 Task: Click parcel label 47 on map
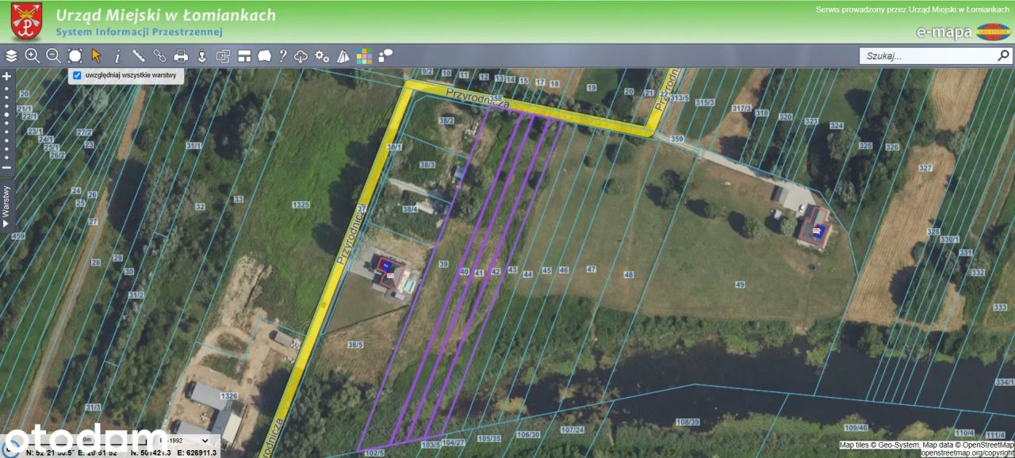click(591, 269)
